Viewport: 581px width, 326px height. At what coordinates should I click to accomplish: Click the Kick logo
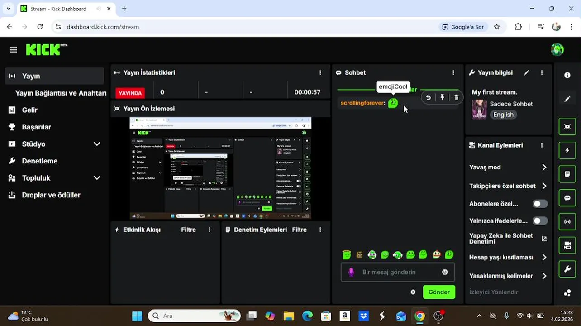pos(46,49)
